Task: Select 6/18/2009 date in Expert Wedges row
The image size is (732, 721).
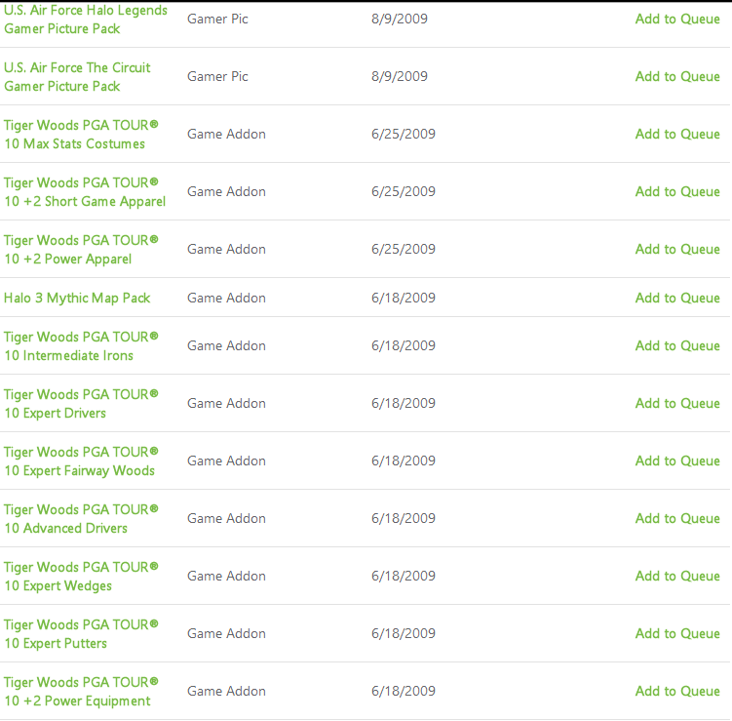Action: coord(404,576)
